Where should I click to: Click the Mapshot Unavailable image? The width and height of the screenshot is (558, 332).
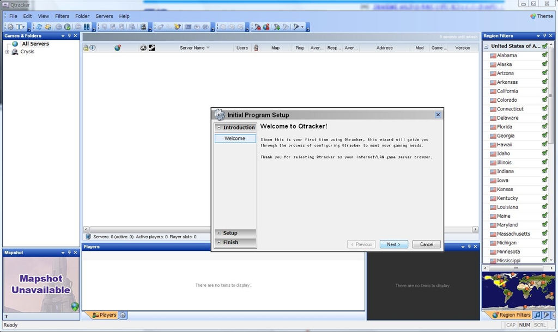pos(41,284)
